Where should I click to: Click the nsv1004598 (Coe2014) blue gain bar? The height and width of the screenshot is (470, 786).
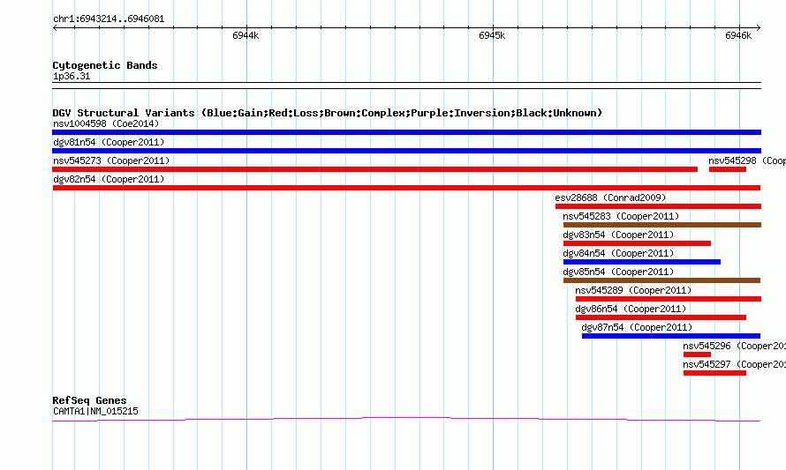click(x=406, y=132)
